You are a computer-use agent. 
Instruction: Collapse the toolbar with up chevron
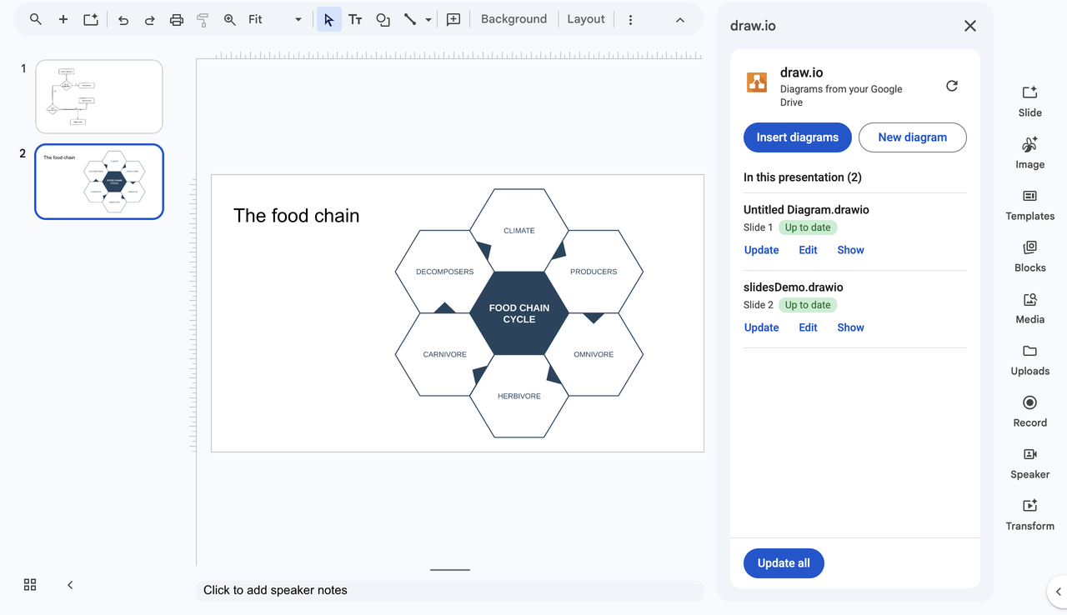pos(680,19)
